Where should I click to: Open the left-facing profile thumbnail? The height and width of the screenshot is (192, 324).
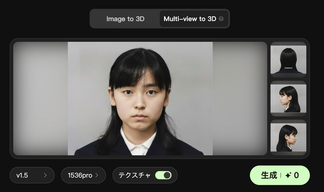[x=288, y=98]
